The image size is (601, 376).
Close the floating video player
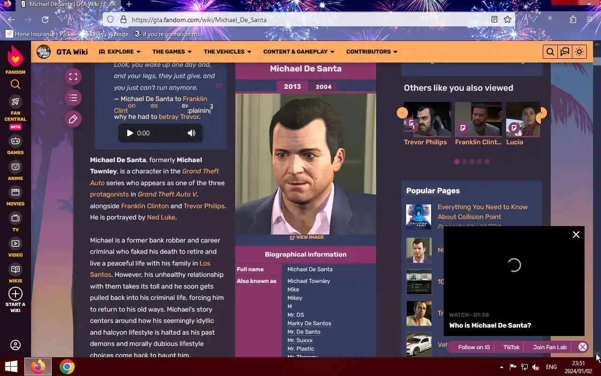pyautogui.click(x=576, y=235)
